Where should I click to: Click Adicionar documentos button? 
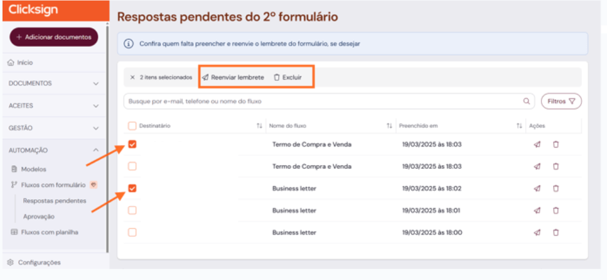[53, 37]
